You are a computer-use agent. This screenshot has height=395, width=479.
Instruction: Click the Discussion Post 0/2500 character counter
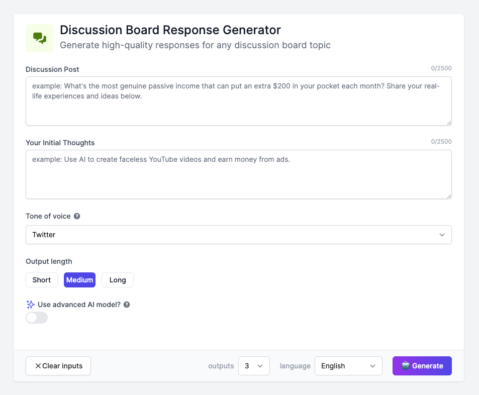click(x=441, y=68)
